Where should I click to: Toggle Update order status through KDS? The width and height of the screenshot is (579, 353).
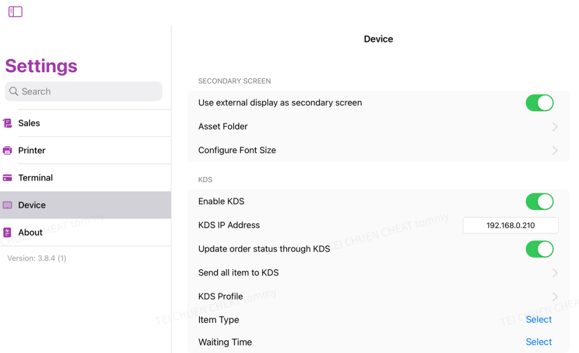point(539,249)
